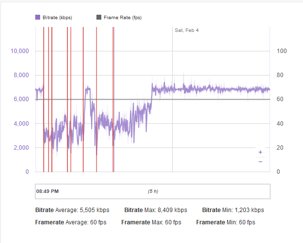Click the Framerate Max 60 fps stat
This screenshot has height=243, width=303.
151,222
